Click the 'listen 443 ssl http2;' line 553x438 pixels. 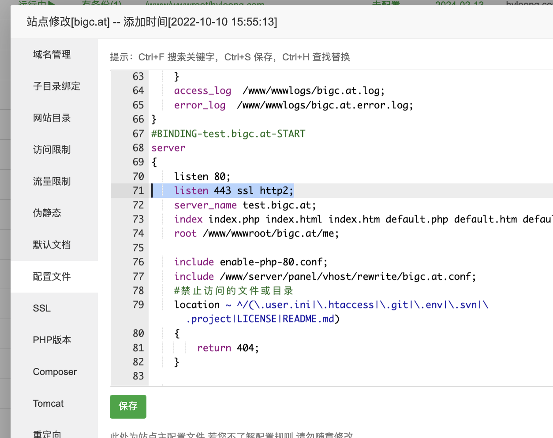[233, 190]
